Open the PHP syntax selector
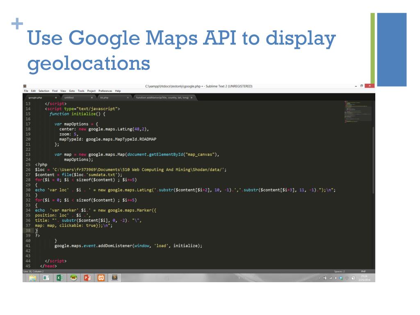420x315 pixels. click(363, 272)
